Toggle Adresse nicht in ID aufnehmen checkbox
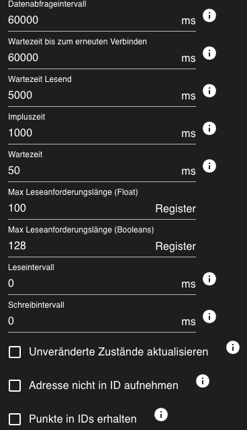Viewport: 247px width, 430px height. coord(15,386)
